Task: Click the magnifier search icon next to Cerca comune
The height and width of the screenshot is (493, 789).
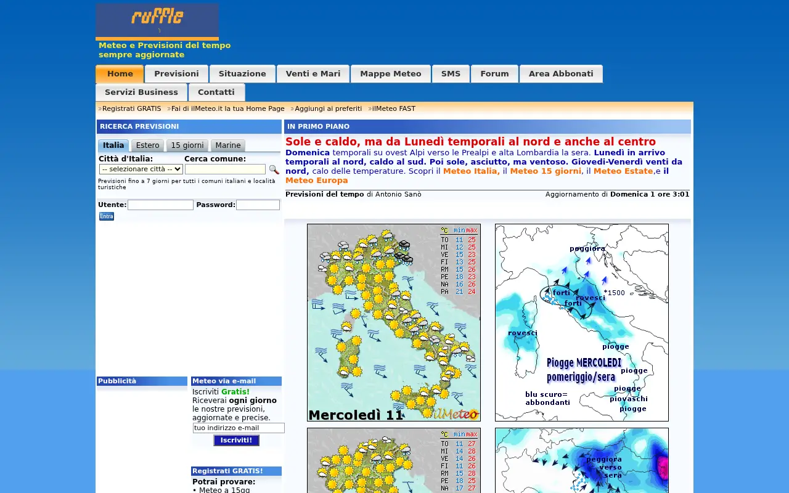Action: click(274, 169)
